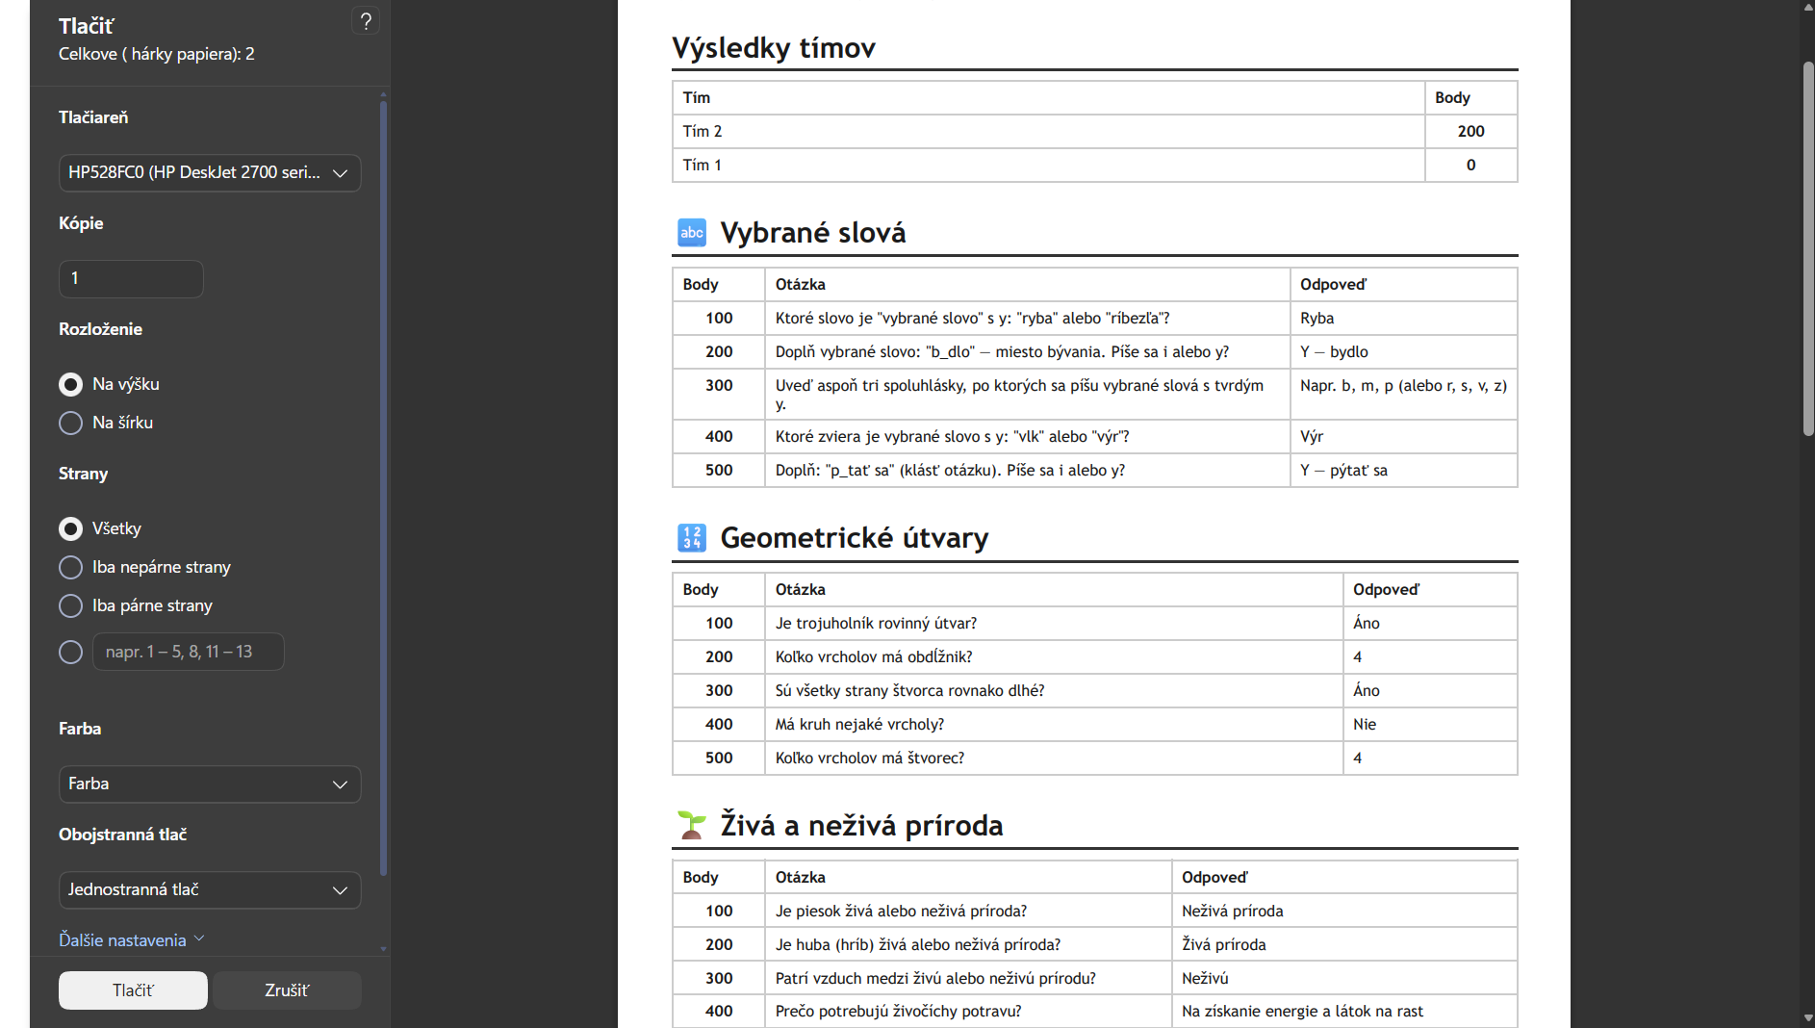1815x1028 pixels.
Task: Click the 1234 numbers icon beside Geometrické útvary
Action: click(692, 538)
